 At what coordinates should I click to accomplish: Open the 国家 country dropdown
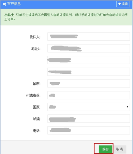(x=89, y=107)
